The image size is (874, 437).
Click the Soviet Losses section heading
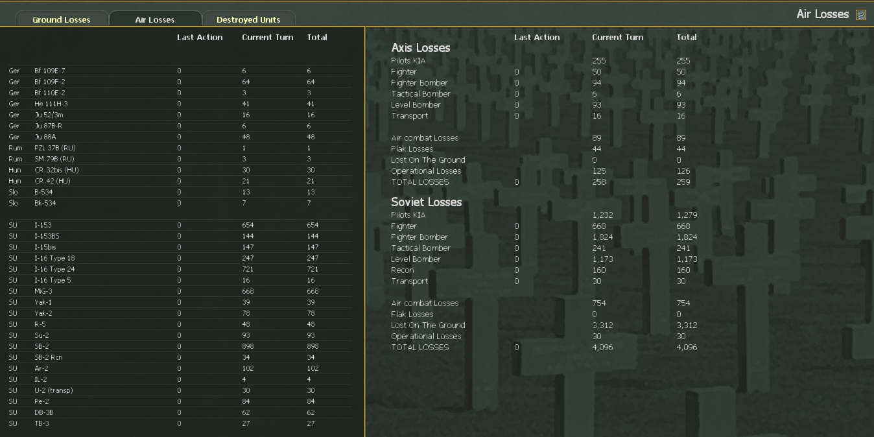tap(425, 202)
